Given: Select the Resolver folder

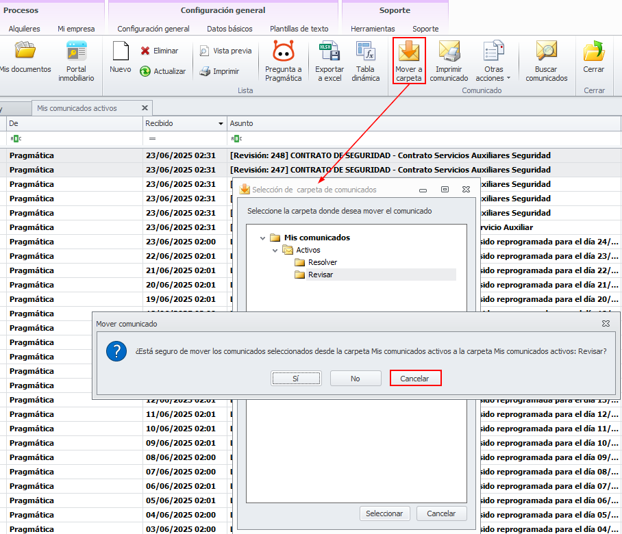Looking at the screenshot, I should point(323,262).
